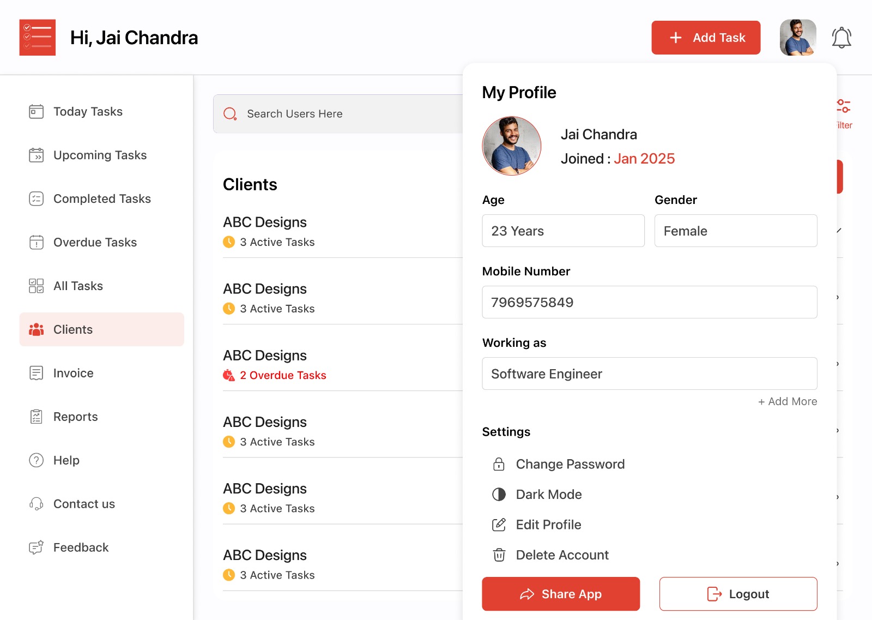Screen dimensions: 872x620
Task: Click the Invoice document icon
Action: tap(35, 373)
